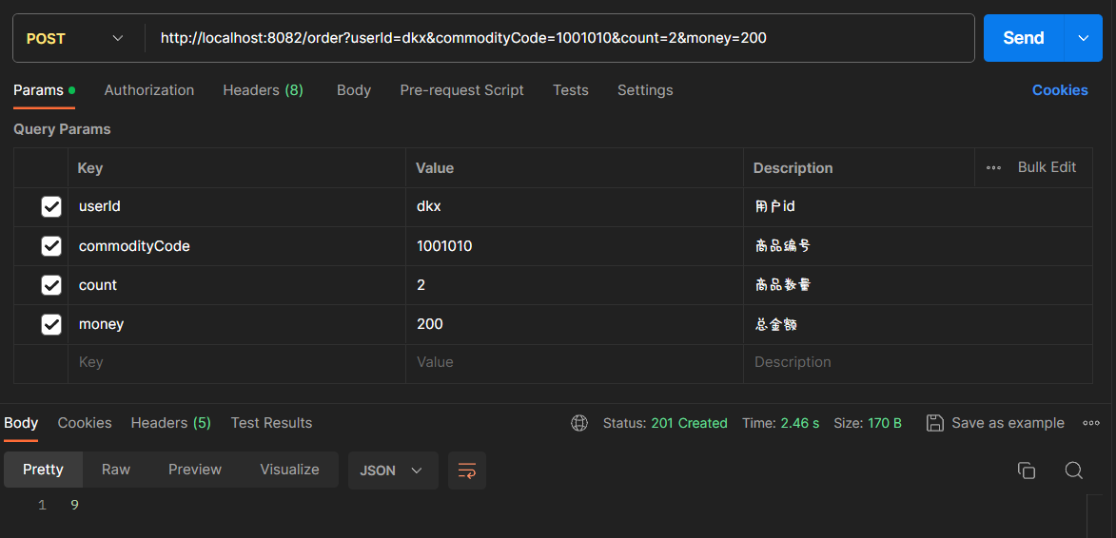
Task: Open the three-dots column options menu
Action: (993, 167)
